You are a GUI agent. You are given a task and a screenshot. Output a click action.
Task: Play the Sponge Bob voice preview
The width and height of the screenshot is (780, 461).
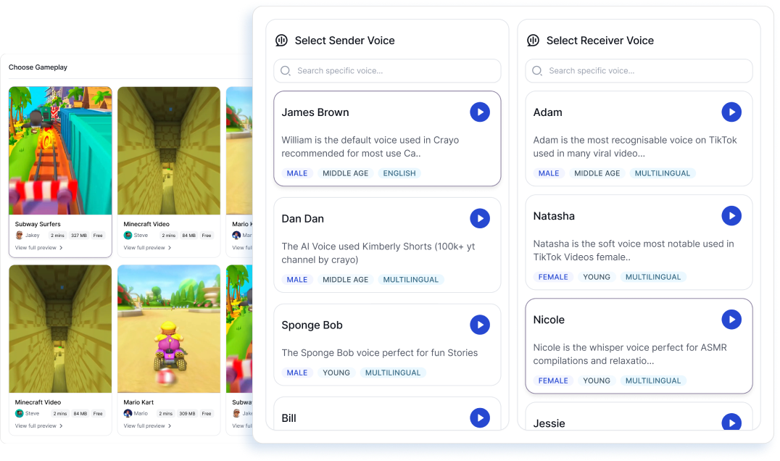480,325
